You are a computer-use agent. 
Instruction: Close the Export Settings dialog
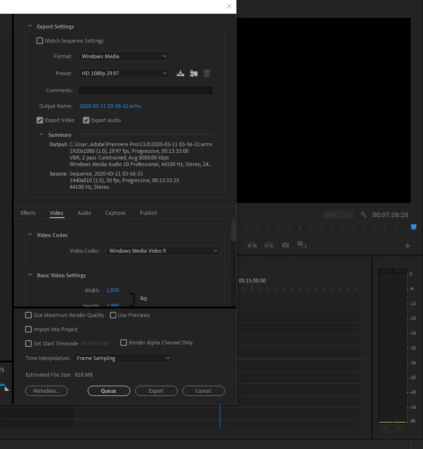tap(229, 6)
